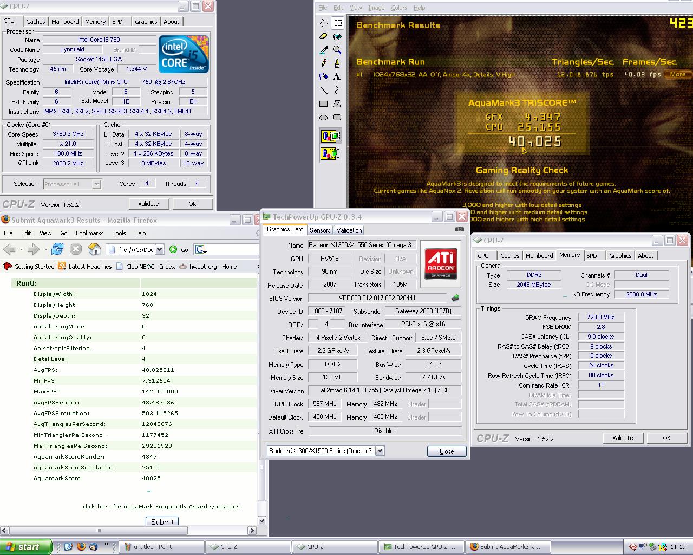Choose the Brush tool in Paint

coord(337,63)
